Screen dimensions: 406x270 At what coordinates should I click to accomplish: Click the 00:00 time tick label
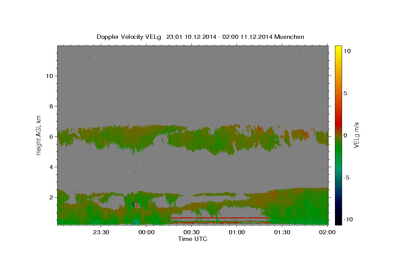146,232
